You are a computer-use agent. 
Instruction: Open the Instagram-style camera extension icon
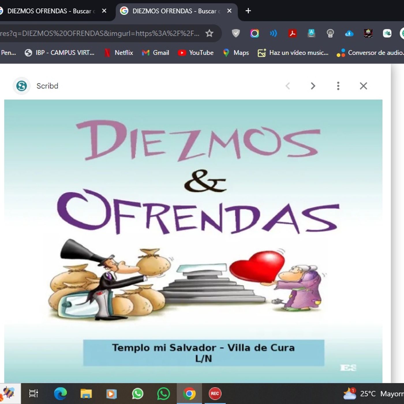[x=254, y=33]
